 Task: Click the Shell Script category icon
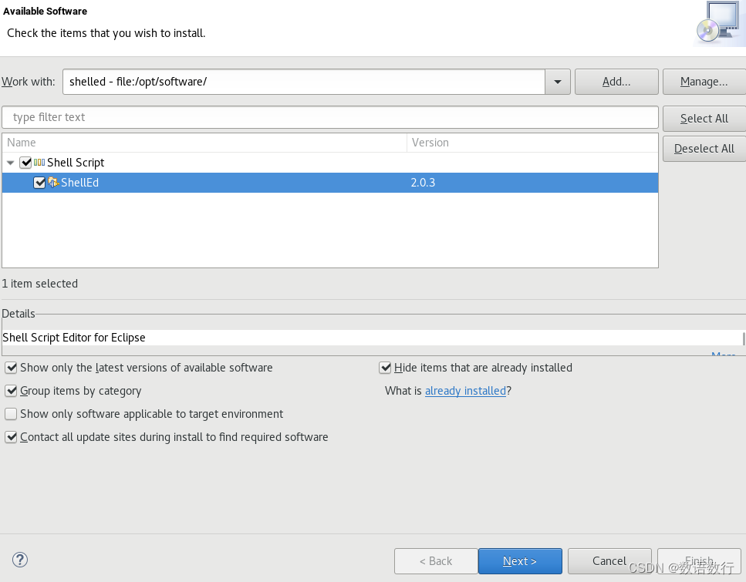coord(39,163)
